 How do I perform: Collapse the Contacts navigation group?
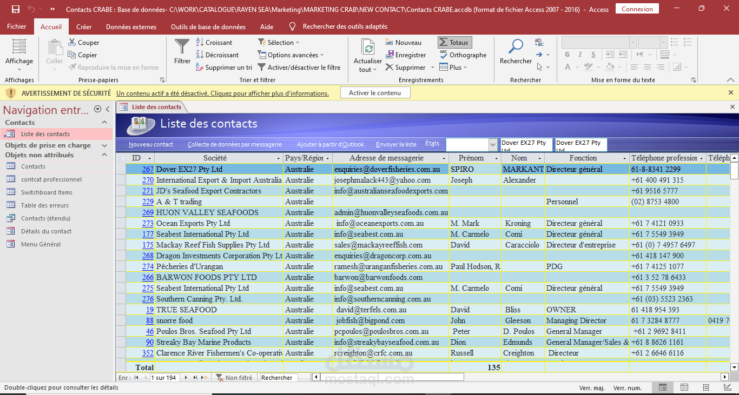point(104,123)
